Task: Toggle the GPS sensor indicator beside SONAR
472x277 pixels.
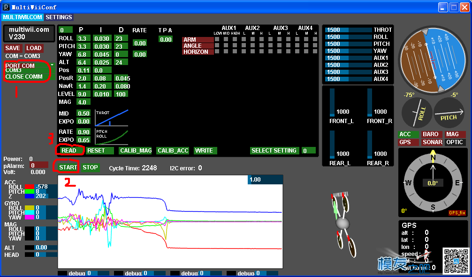Action: pos(409,142)
